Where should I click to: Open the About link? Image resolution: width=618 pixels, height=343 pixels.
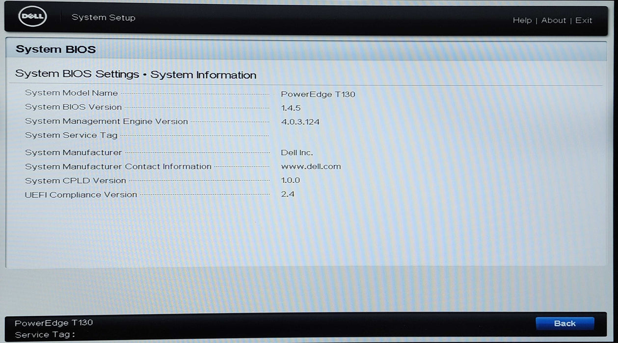point(553,21)
